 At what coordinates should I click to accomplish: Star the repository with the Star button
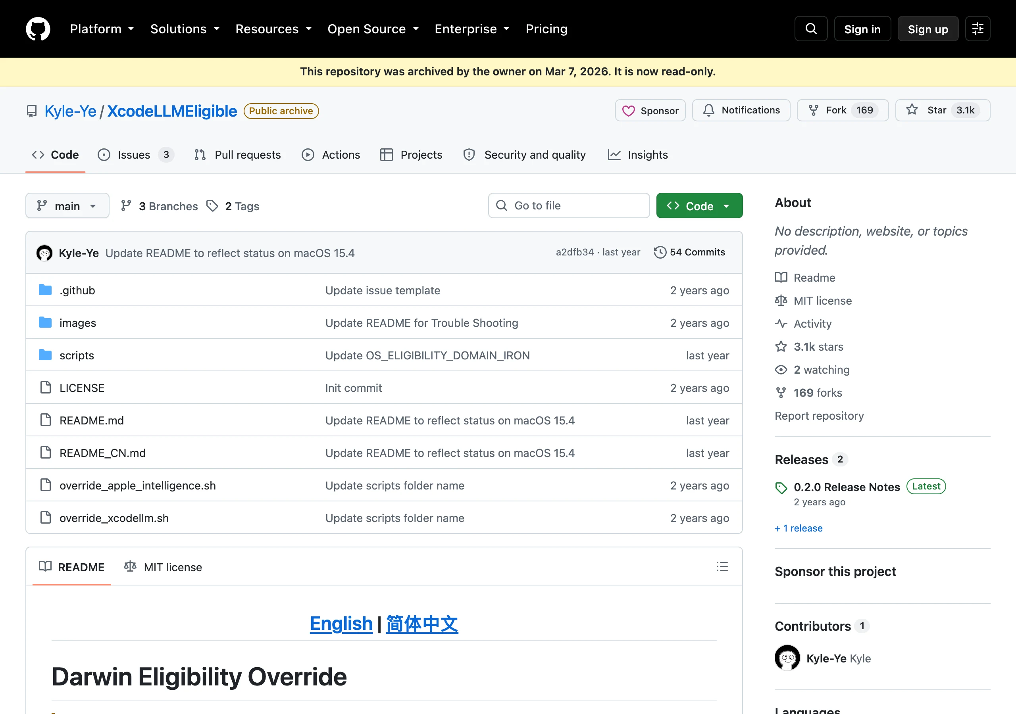pos(943,110)
